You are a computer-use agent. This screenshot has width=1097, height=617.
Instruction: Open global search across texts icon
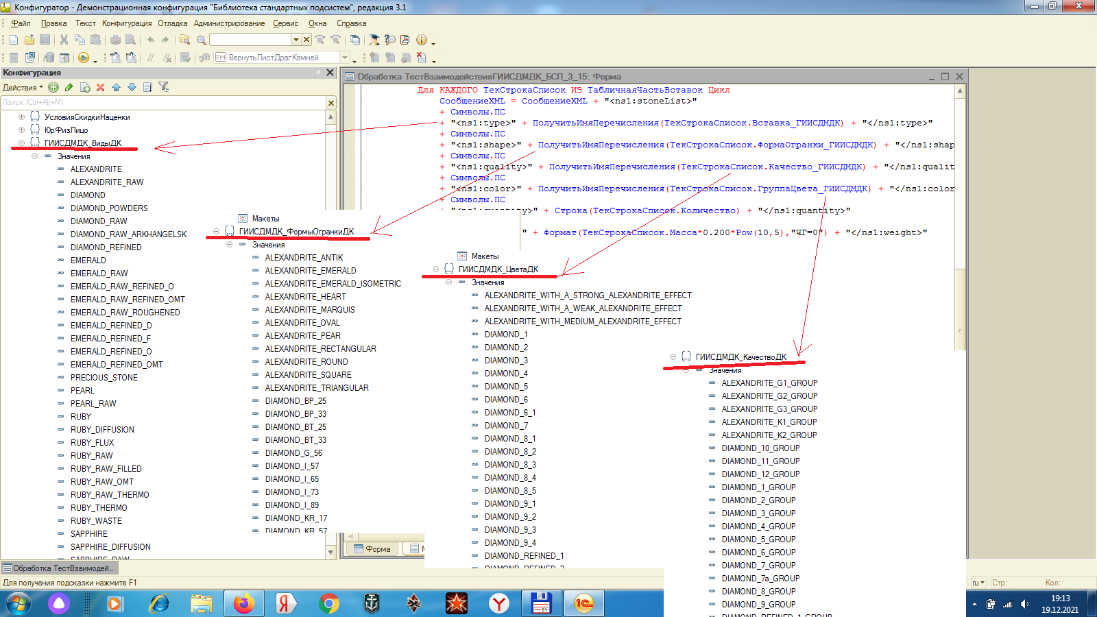184,40
